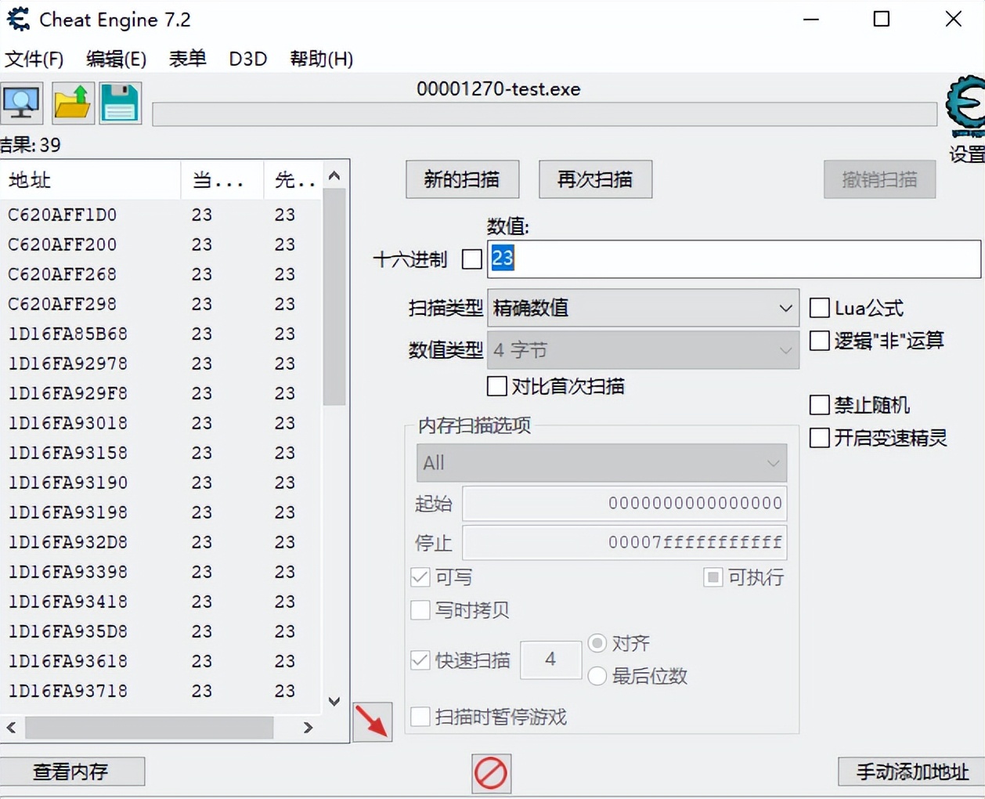Enable the Lua公式 checkbox
Image resolution: width=985 pixels, height=799 pixels.
point(819,307)
